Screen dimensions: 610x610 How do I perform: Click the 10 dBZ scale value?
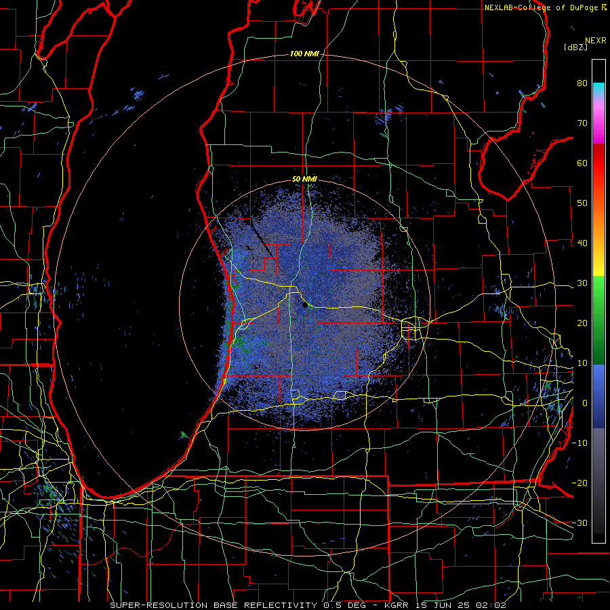click(582, 363)
